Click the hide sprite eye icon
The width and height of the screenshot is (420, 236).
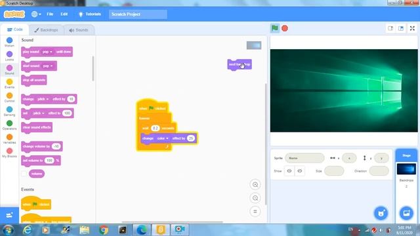pyautogui.click(x=300, y=171)
